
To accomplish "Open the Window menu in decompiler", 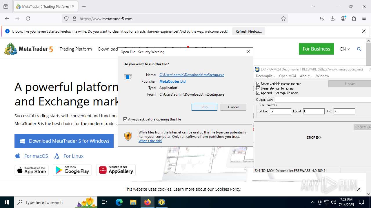I will click(323, 76).
